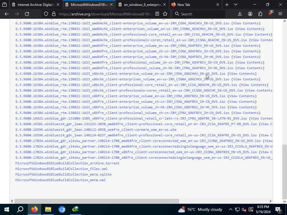This screenshot has width=287, height=215.
Task: Click the Firefox taskbar icon
Action: 34,209
